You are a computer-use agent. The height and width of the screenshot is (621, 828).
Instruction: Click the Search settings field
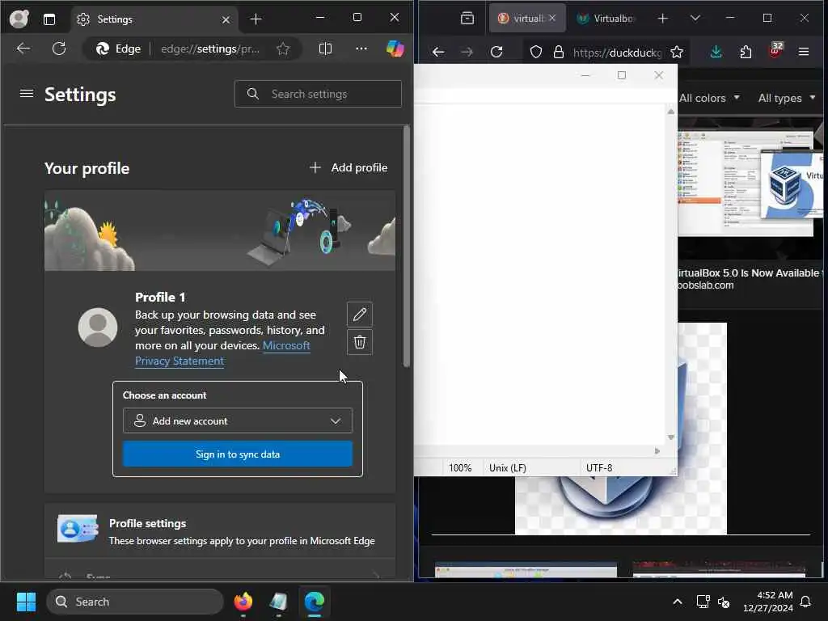[x=318, y=94]
